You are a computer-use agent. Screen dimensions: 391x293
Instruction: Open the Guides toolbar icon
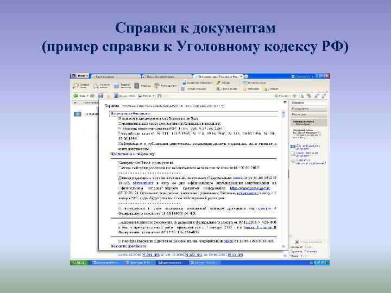(156, 86)
